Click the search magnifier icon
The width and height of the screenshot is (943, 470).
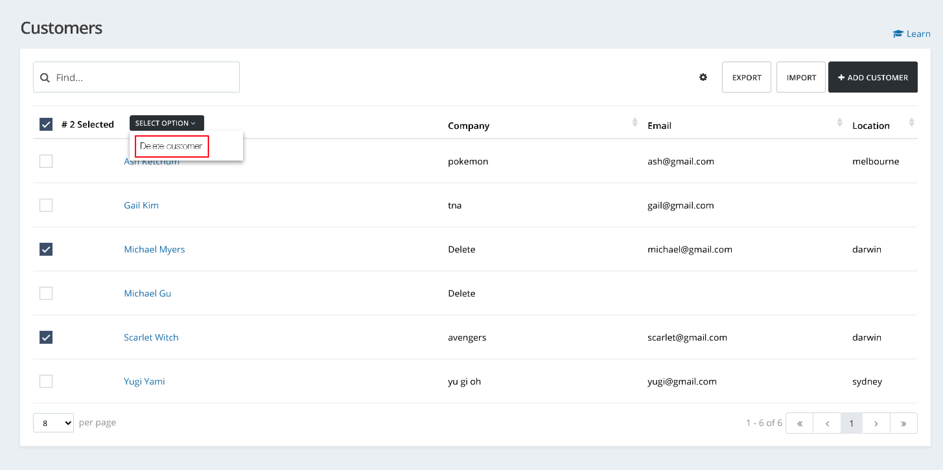click(x=45, y=78)
